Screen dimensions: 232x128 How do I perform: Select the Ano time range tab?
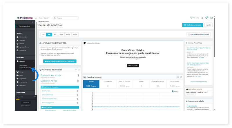(55, 34)
